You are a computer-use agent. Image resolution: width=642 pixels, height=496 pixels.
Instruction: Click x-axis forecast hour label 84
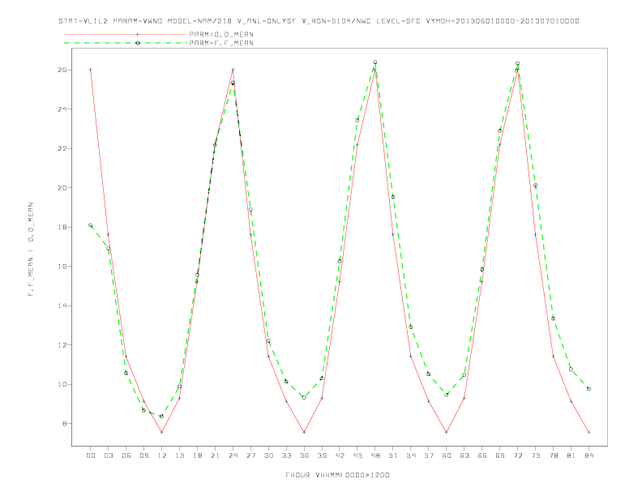(x=588, y=455)
